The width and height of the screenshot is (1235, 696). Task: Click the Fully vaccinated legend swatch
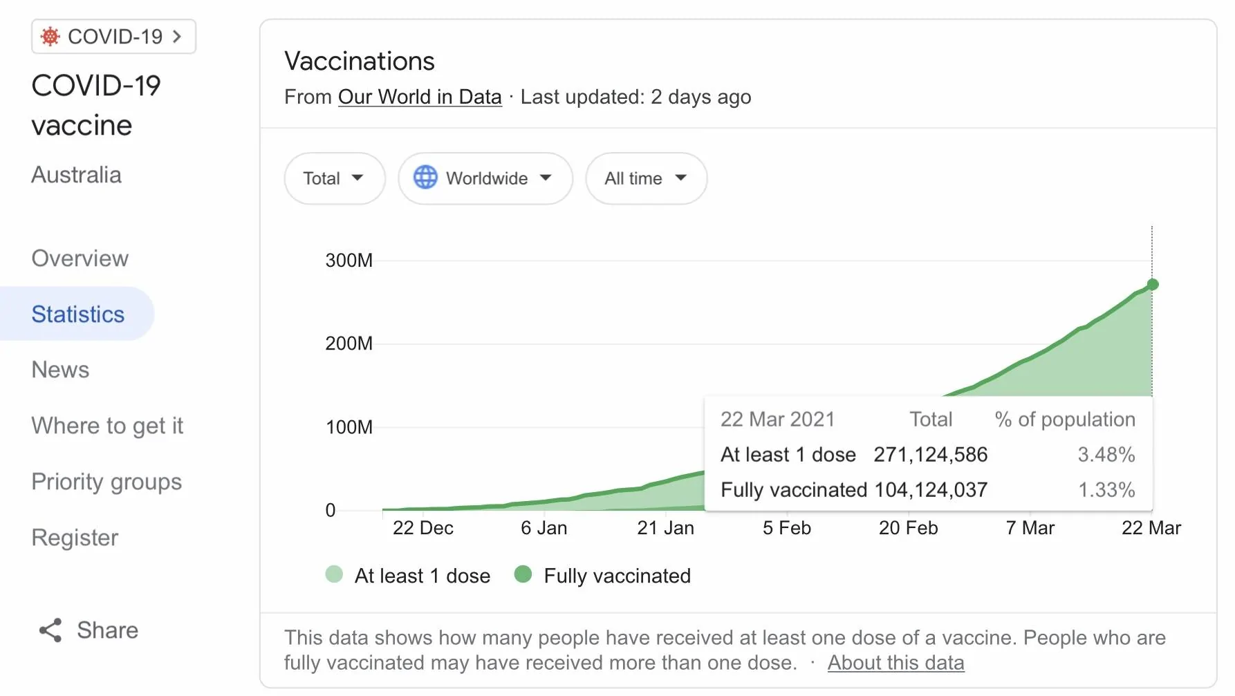(x=523, y=574)
